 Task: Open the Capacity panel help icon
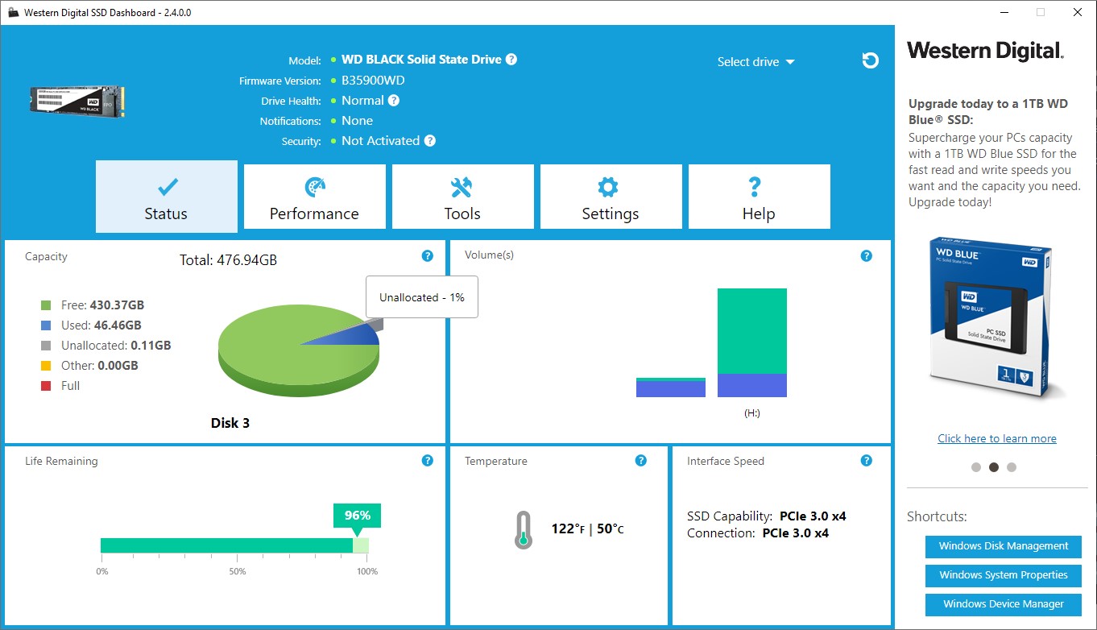coord(428,256)
